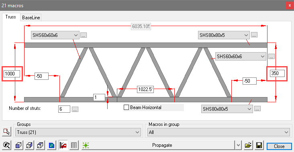Click the Propagate button
Screen dimensions: 294x152
pyautogui.click(x=162, y=145)
